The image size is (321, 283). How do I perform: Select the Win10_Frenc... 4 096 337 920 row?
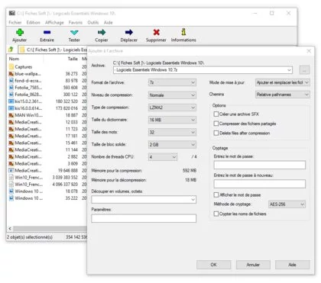point(47,185)
